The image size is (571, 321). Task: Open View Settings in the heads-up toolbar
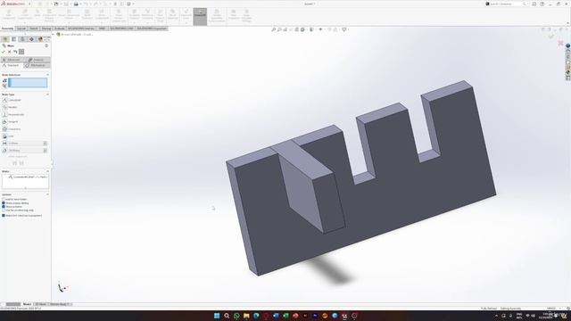click(x=344, y=29)
